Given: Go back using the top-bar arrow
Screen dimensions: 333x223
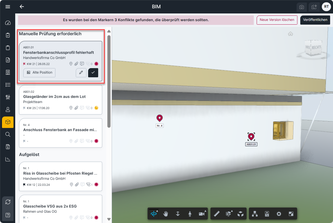Looking at the screenshot, I should coord(22,7).
